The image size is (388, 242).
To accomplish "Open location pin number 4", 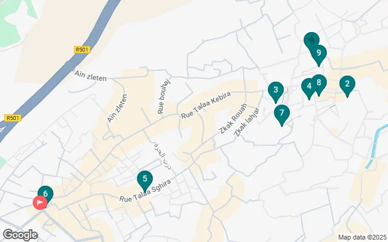I will (x=309, y=89).
